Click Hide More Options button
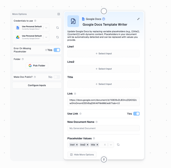Screen dimensions: 171x168 [x=82, y=155]
